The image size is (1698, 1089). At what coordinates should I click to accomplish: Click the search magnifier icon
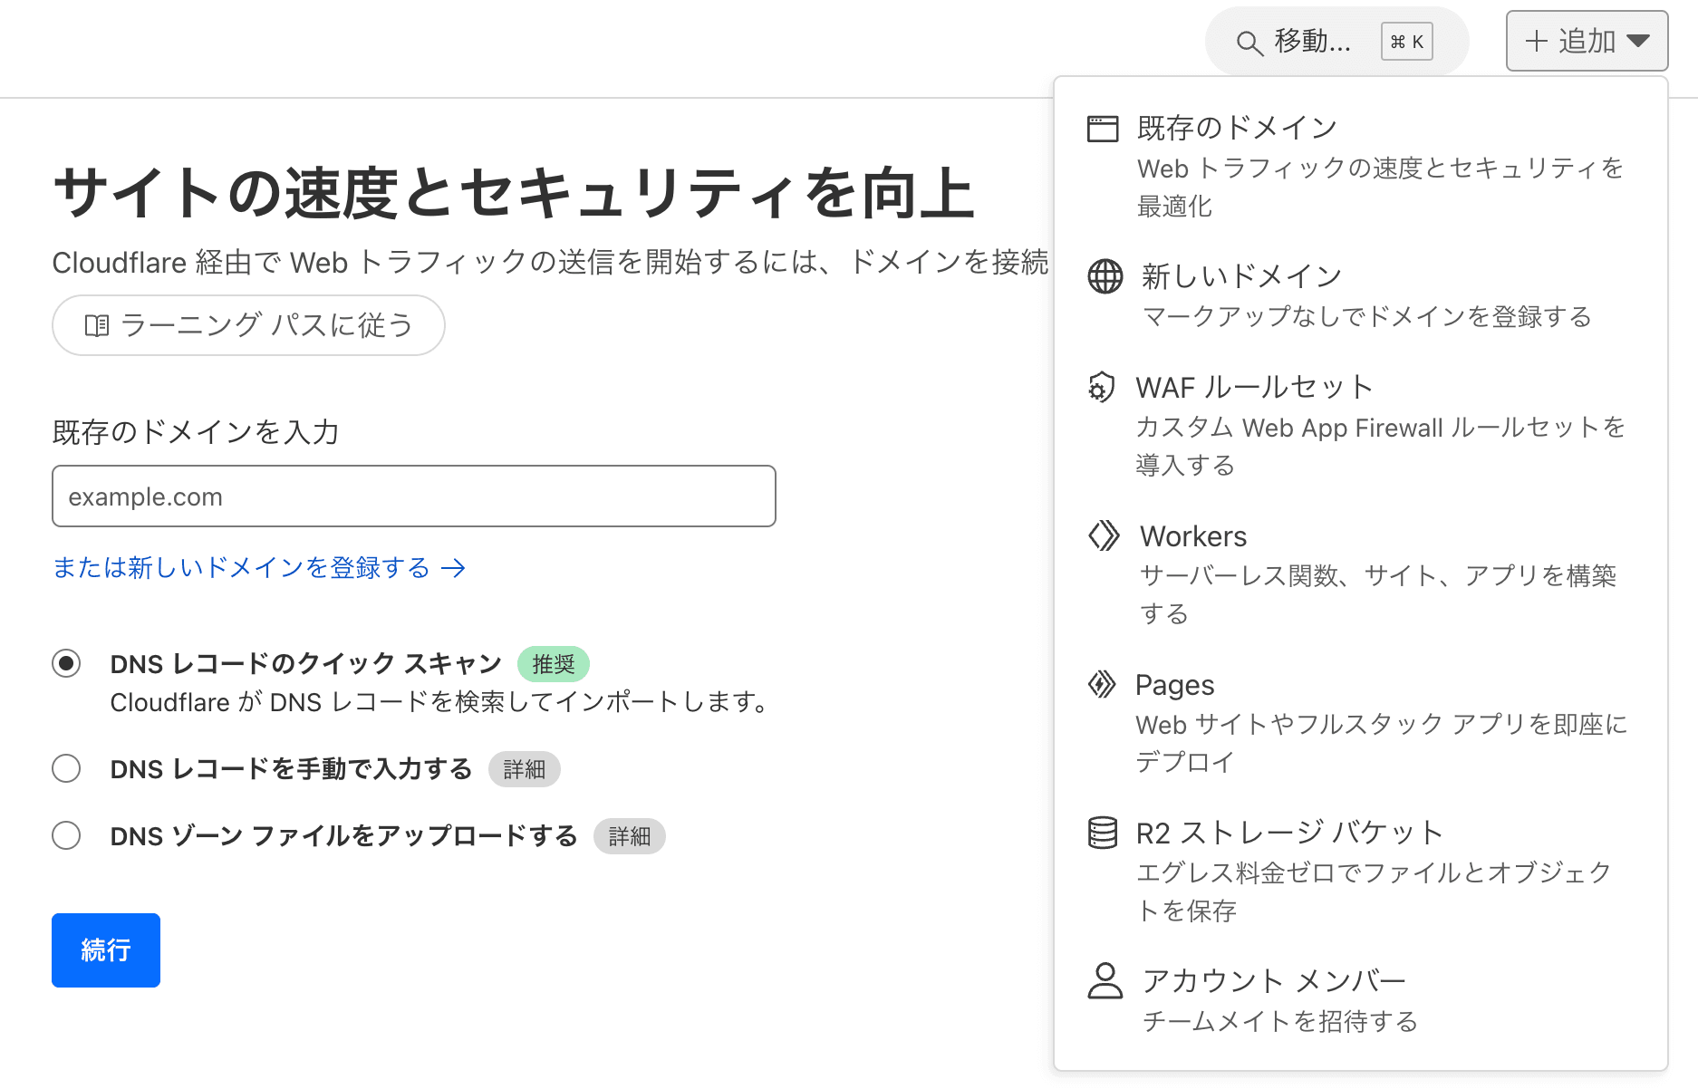(x=1249, y=41)
